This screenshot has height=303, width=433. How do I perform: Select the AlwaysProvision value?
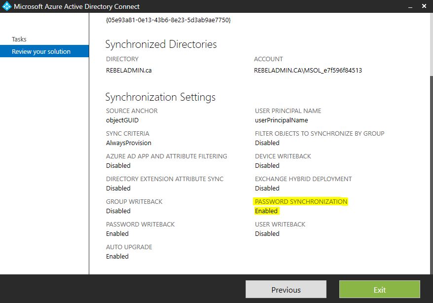[129, 143]
